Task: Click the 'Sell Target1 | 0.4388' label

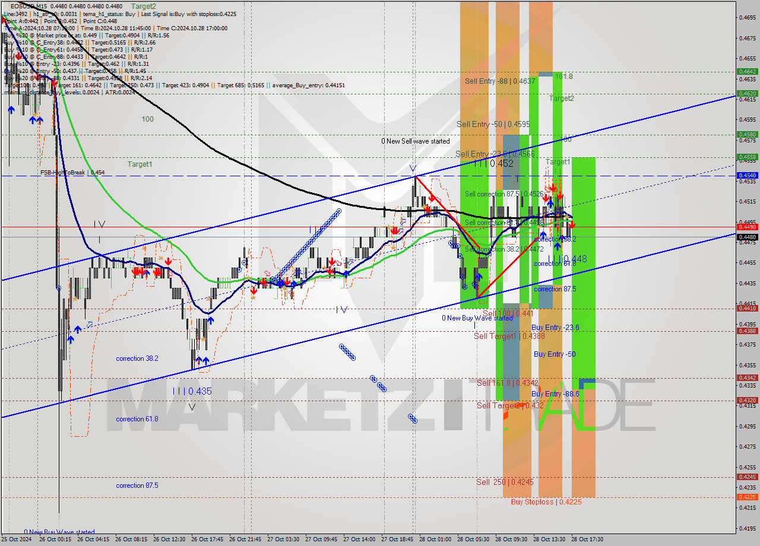Action: tap(509, 336)
